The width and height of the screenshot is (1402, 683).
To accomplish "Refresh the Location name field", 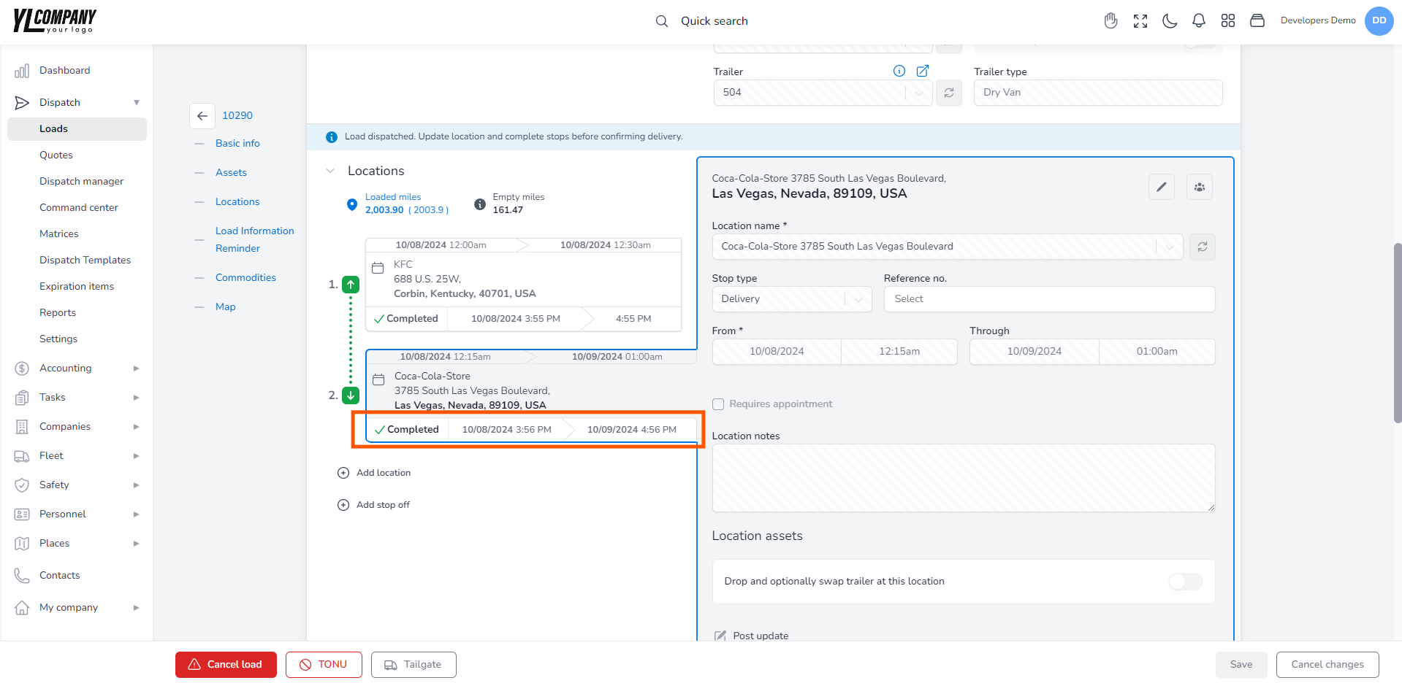I will coord(1203,247).
